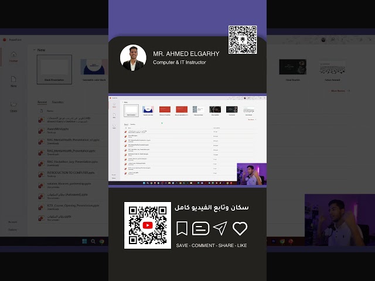Click the QR code beside the instructor name

(243, 40)
